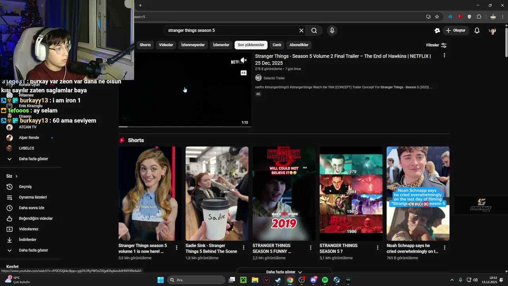
Task: Open options for STRANGER THINGS SEASON 5 ? short
Action: [x=377, y=247]
